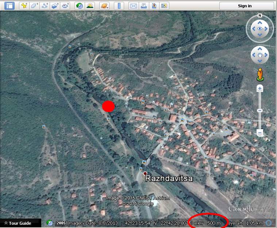The image size is (277, 228).
Task: Click the zoom in plus button
Action: (259, 88)
